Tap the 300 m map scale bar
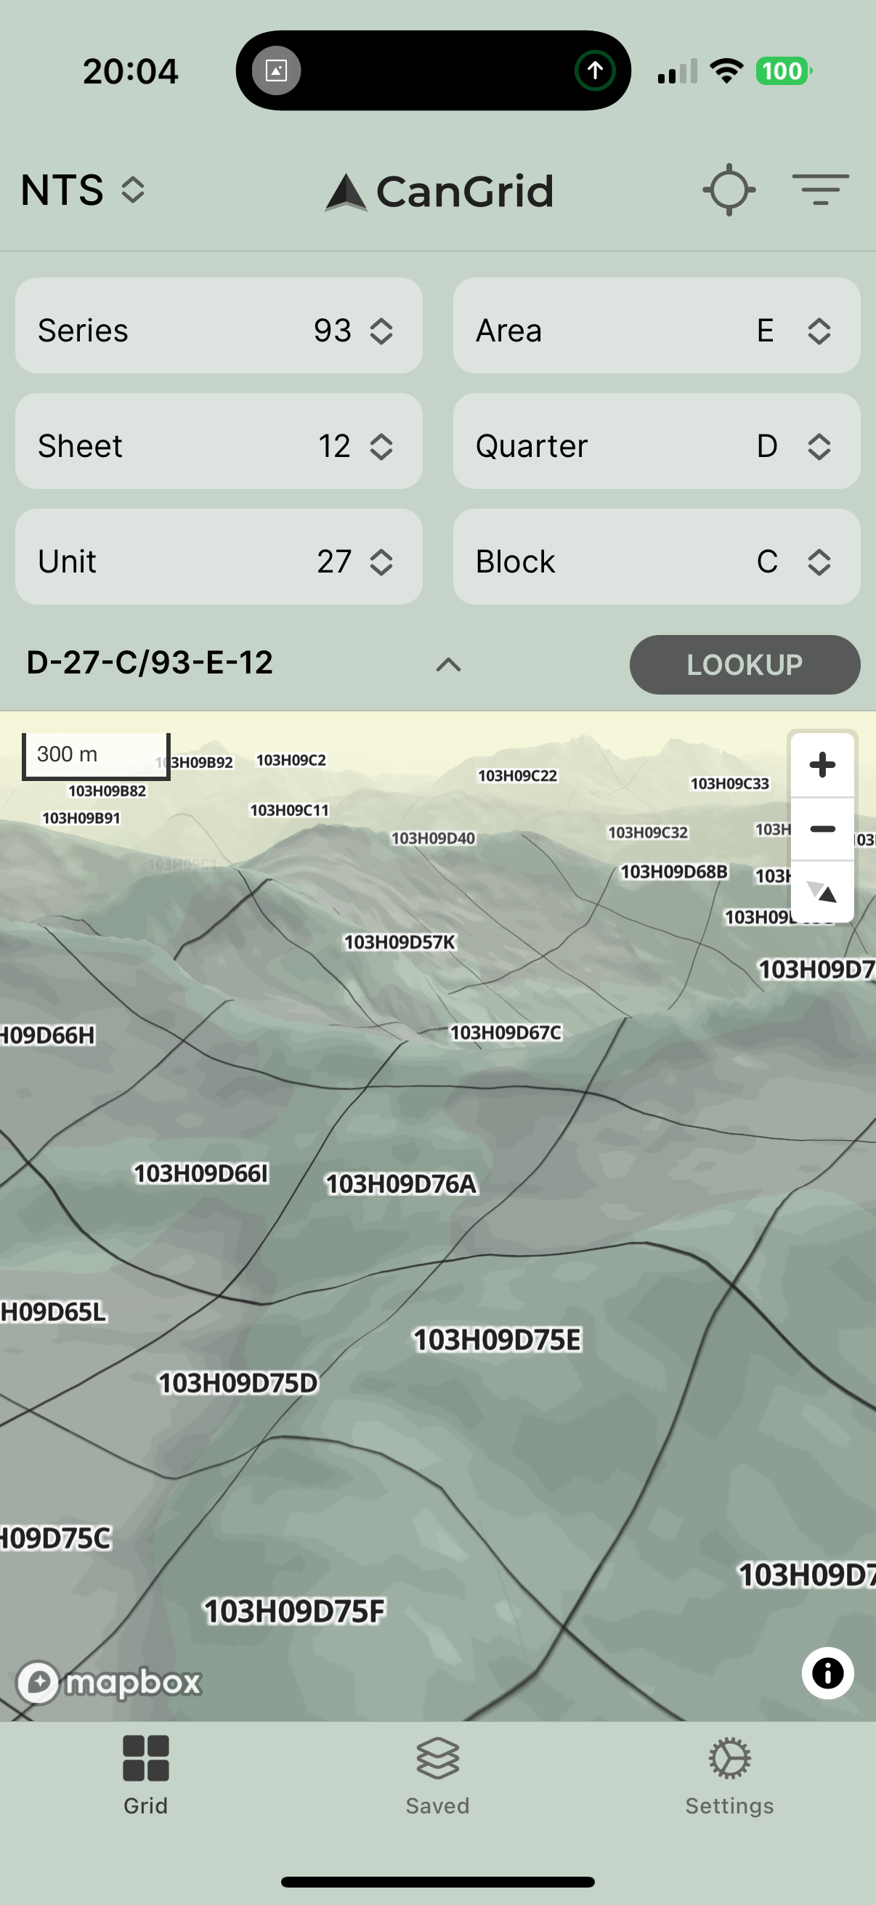 (x=96, y=756)
